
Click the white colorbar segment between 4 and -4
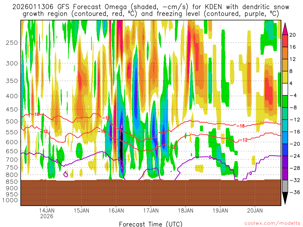point(285,89)
